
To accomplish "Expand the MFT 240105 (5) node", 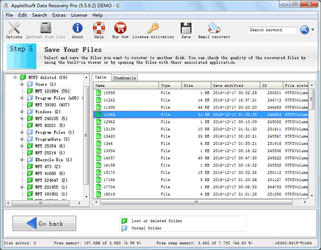I will tap(22, 119).
